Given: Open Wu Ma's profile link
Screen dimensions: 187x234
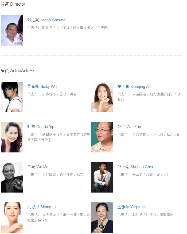Looking at the screenshot, I should coord(38,167).
